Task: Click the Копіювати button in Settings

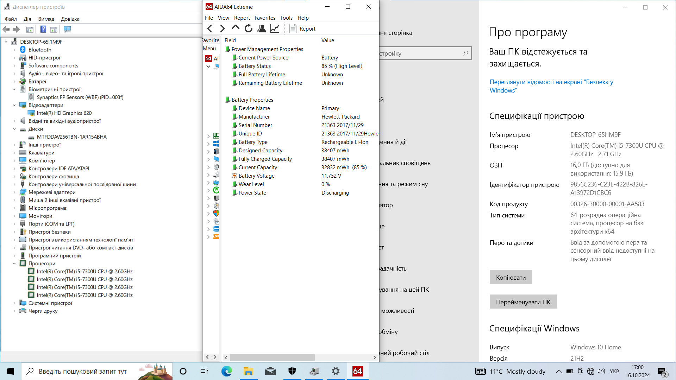Action: (x=511, y=277)
